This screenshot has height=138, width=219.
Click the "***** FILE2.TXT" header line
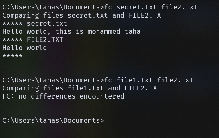pyautogui.click(x=33, y=39)
